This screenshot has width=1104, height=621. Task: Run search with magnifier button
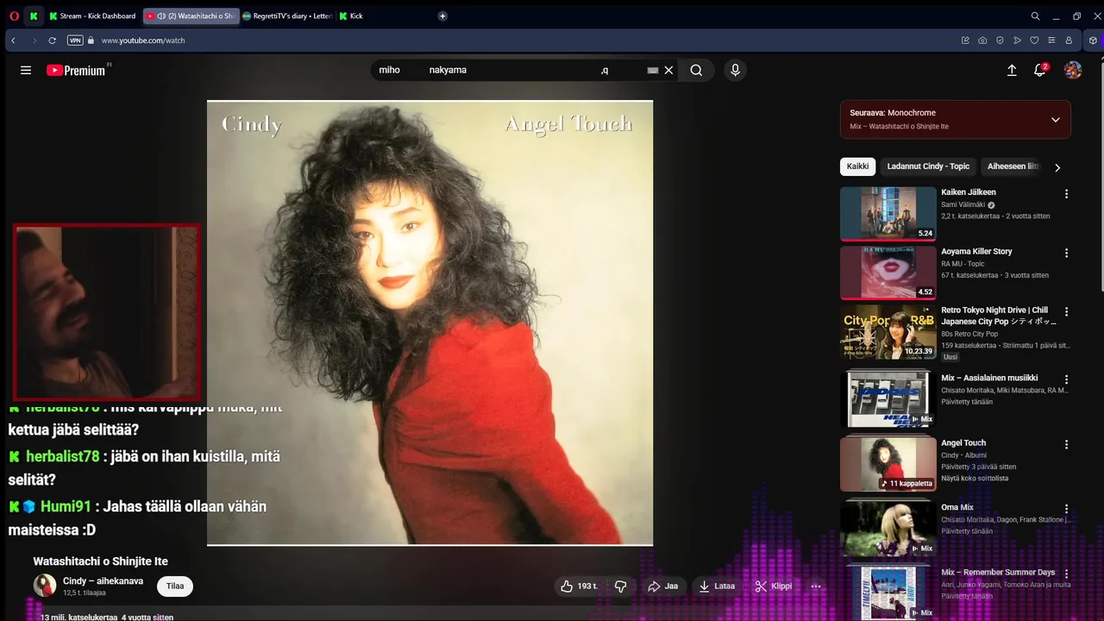point(696,70)
